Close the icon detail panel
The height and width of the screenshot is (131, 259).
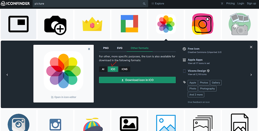coord(251,47)
